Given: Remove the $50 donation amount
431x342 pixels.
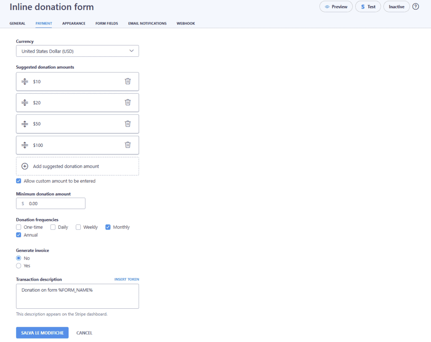Looking at the screenshot, I should click(128, 124).
